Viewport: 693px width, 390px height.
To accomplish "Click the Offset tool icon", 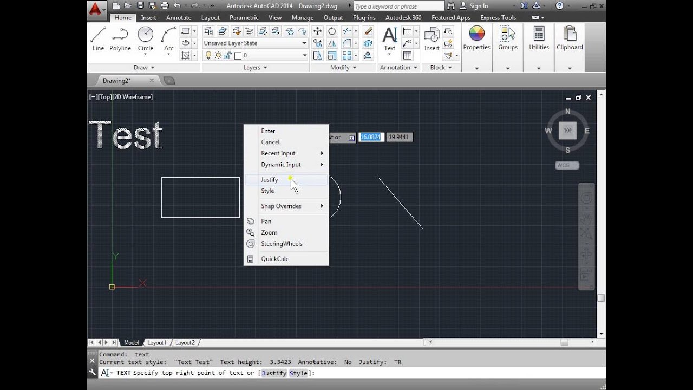I will (368, 55).
